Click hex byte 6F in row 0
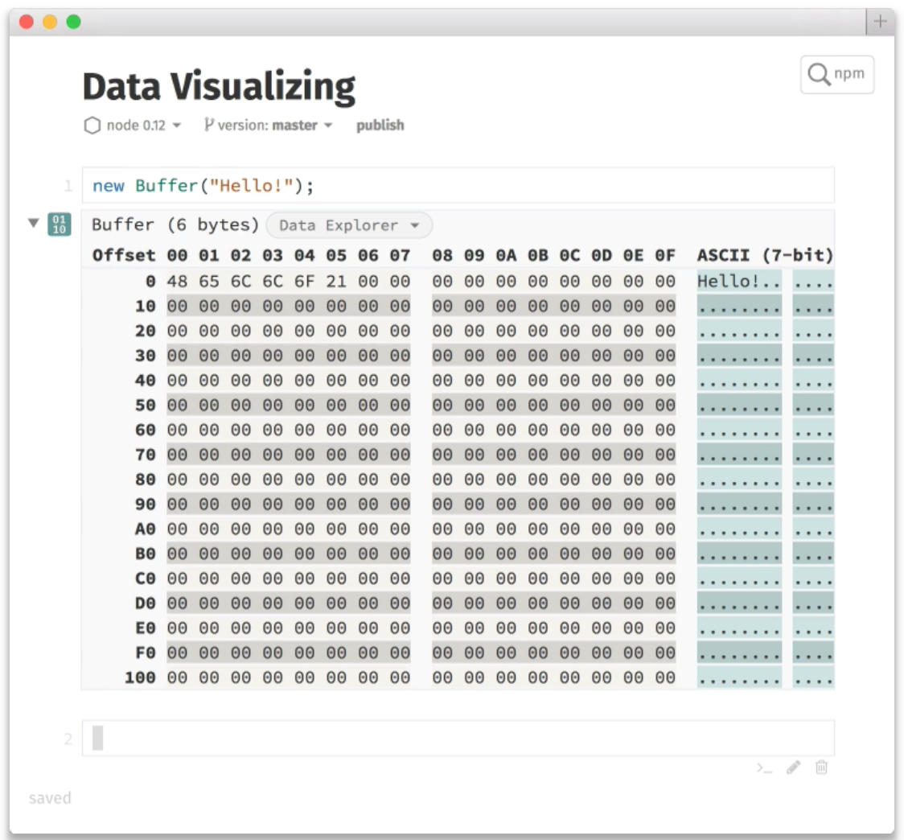This screenshot has width=904, height=840. click(x=304, y=281)
